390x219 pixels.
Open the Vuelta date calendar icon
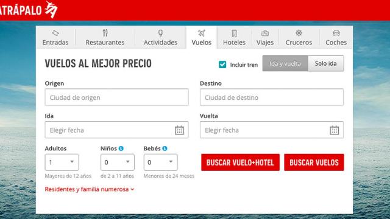[x=335, y=130]
